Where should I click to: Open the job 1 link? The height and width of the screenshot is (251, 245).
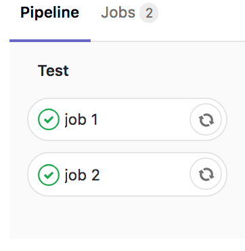click(81, 119)
